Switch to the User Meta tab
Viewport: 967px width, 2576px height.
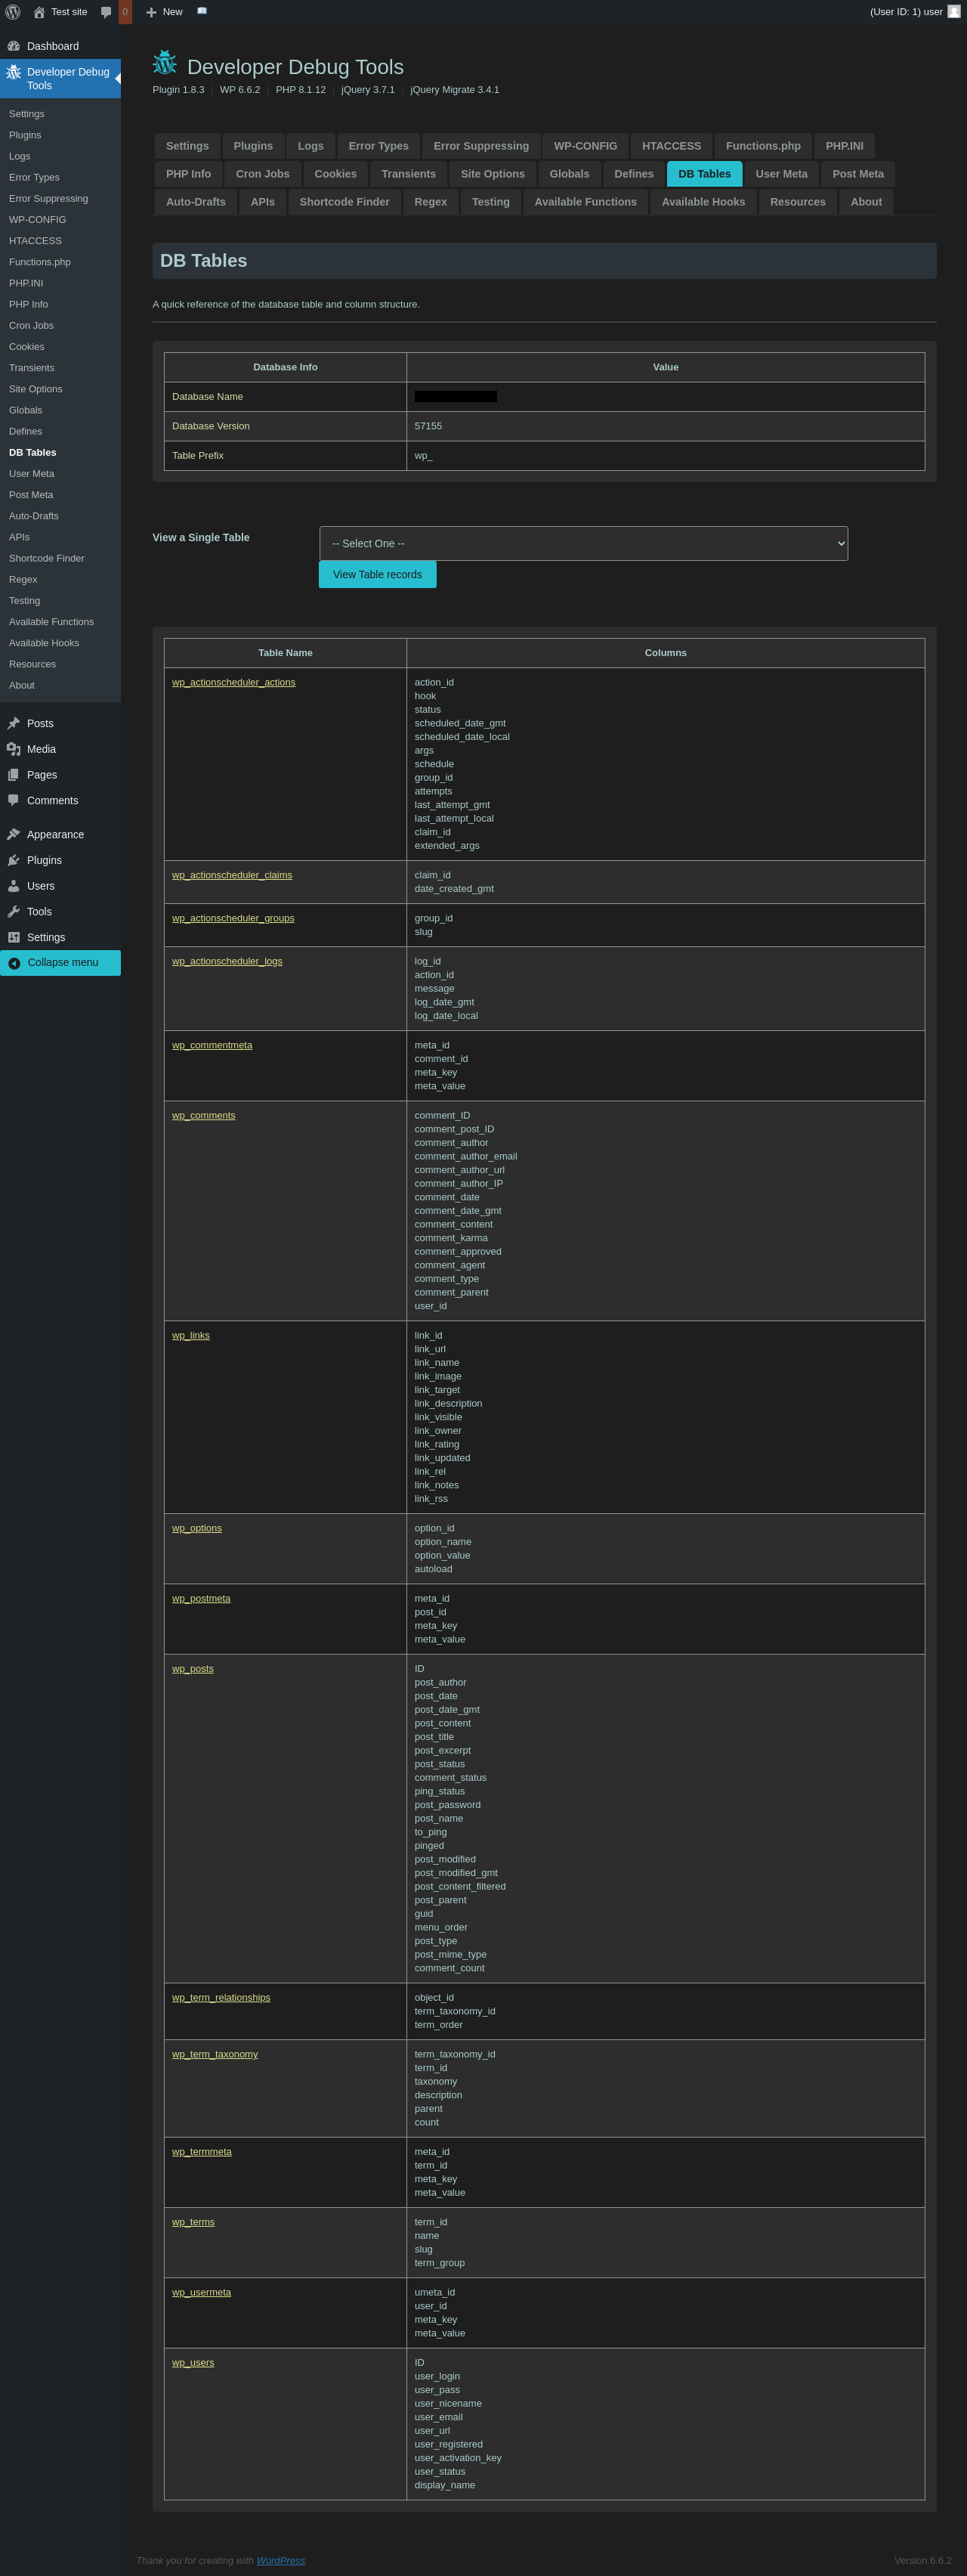781,174
